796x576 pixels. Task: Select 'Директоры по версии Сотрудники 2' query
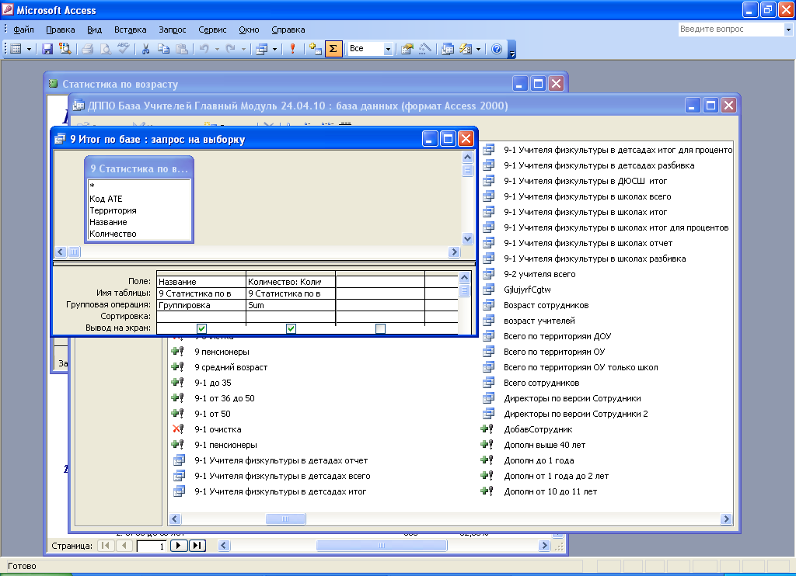576,415
